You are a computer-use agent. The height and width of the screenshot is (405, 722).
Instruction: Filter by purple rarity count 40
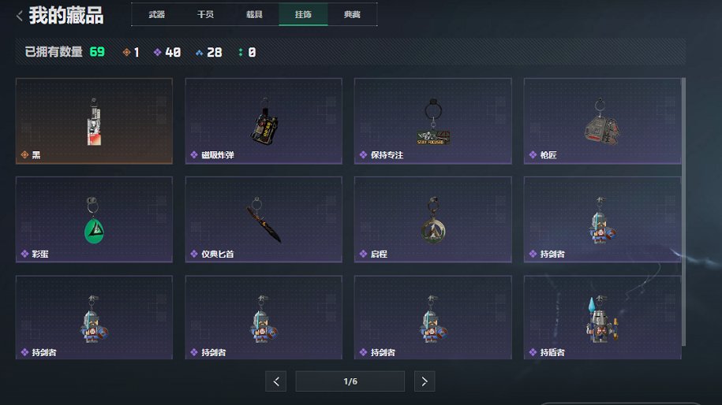coord(167,53)
